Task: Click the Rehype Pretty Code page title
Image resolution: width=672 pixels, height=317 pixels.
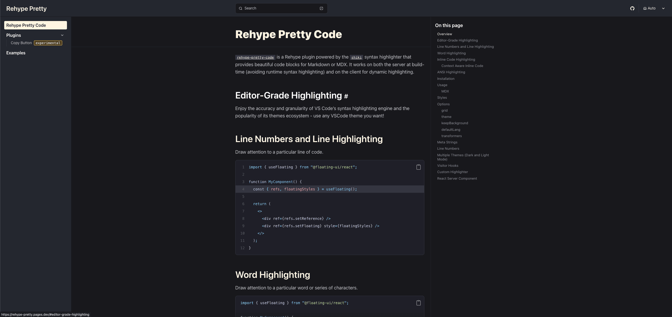Action: click(288, 34)
